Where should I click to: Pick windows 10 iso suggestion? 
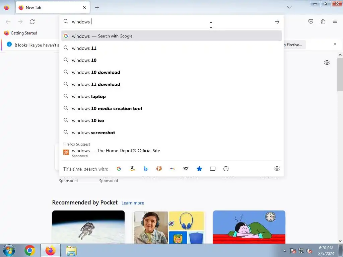pyautogui.click(x=171, y=120)
